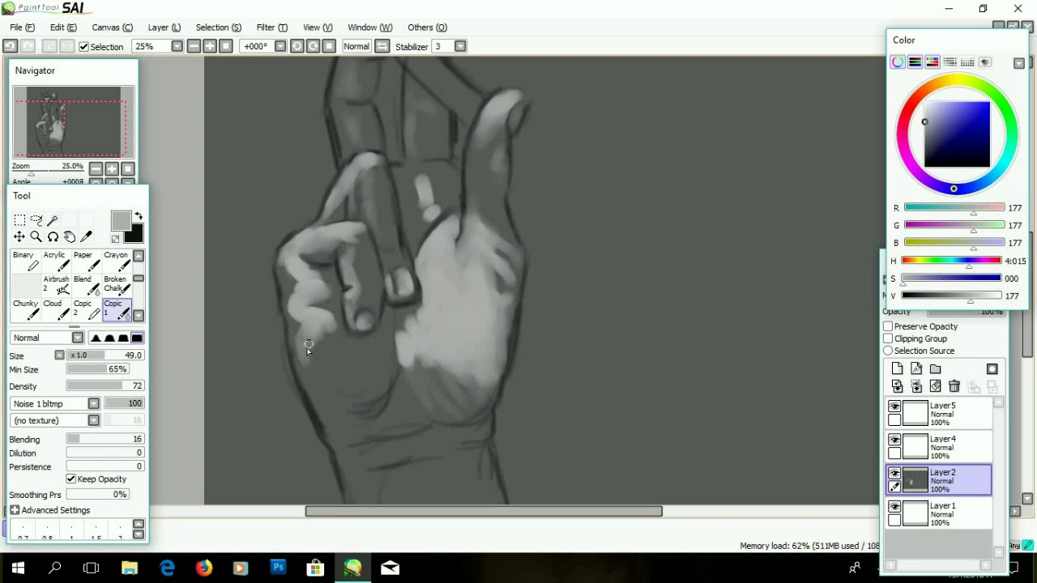Select the Zoom magnifier tool
The height and width of the screenshot is (583, 1037).
click(x=36, y=236)
